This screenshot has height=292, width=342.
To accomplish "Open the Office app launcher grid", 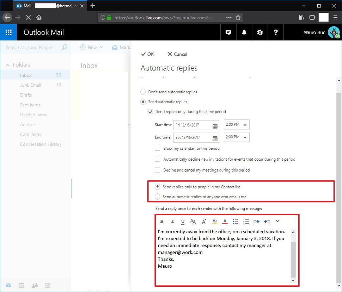I will coord(8,32).
